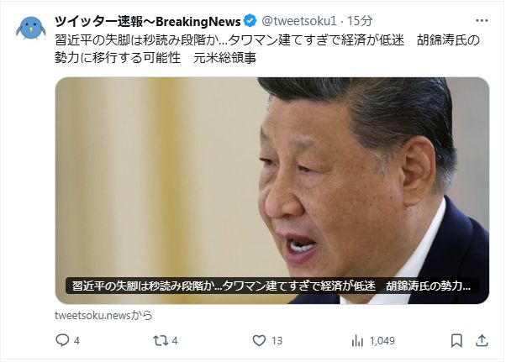Click the reply count 4

tap(76, 341)
